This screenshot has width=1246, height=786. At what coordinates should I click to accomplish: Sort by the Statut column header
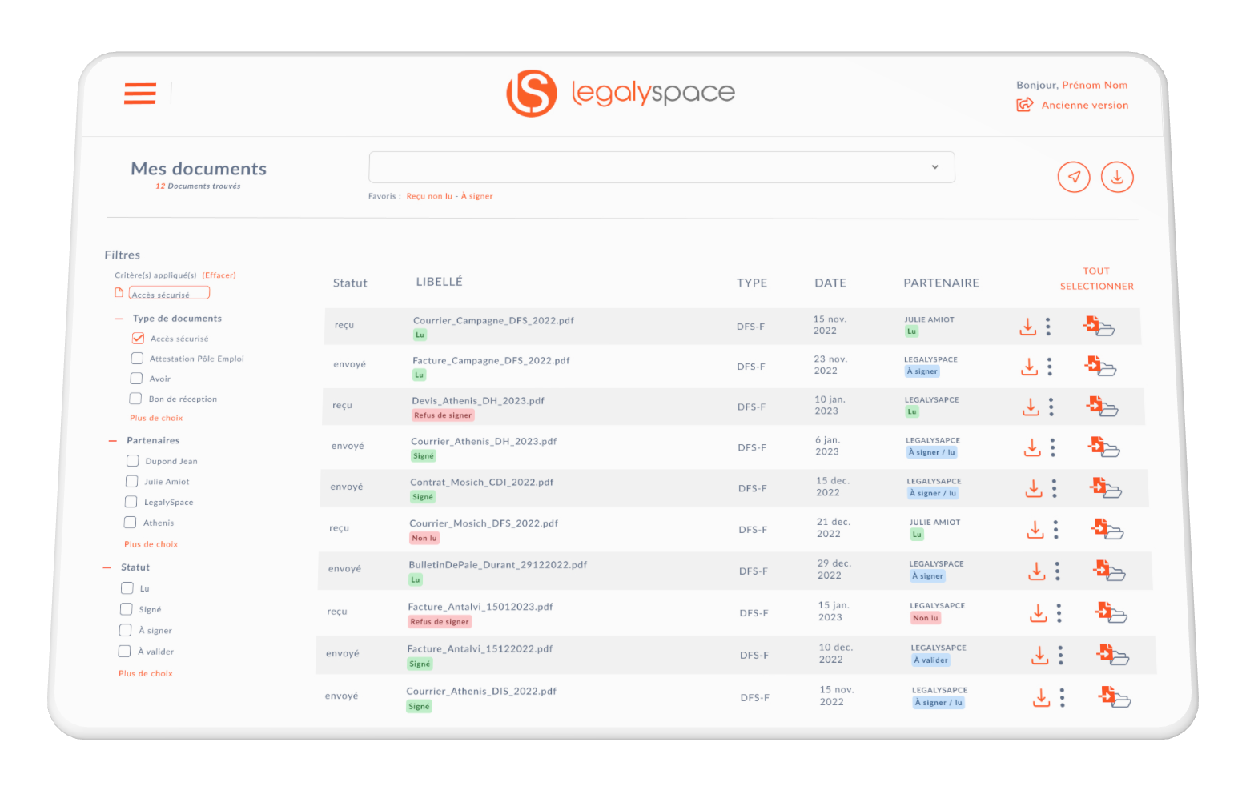pyautogui.click(x=350, y=283)
